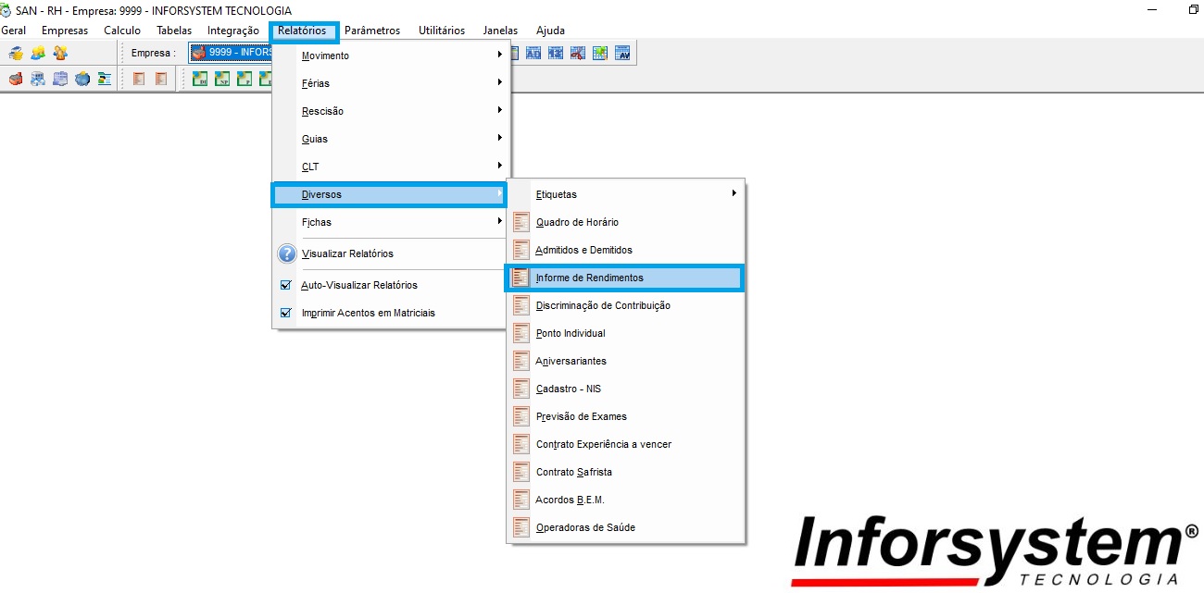1204x593 pixels.
Task: Select Informe de Rendimentos report
Action: click(589, 278)
